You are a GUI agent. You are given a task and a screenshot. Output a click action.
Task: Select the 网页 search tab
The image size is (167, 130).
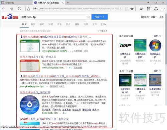click(x=24, y=24)
